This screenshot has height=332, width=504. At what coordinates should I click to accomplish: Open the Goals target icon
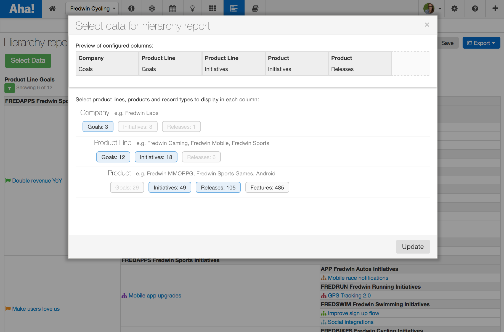pyautogui.click(x=152, y=8)
